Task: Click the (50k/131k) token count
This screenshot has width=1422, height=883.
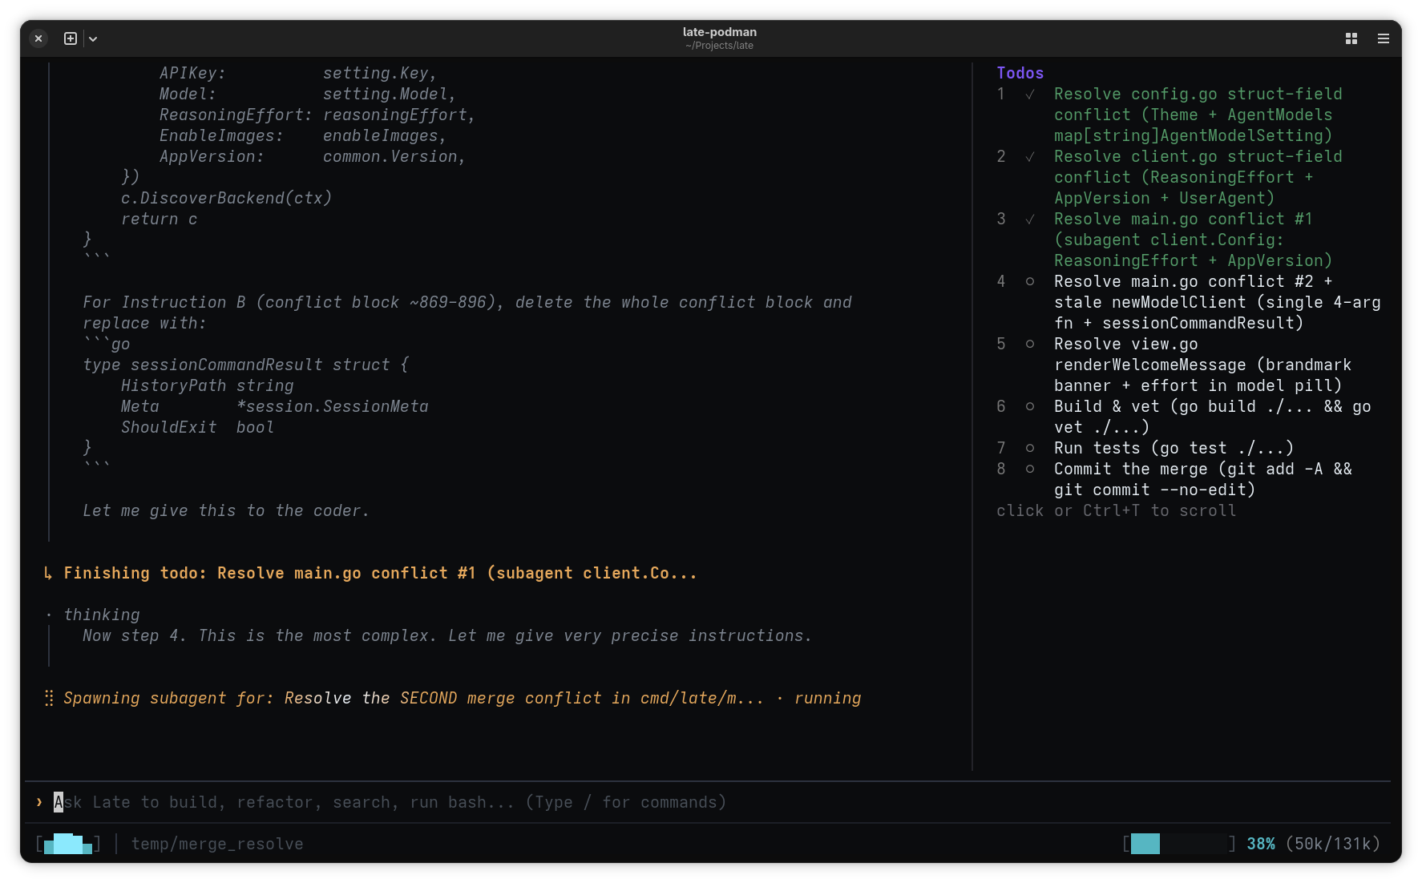Action: tap(1333, 844)
